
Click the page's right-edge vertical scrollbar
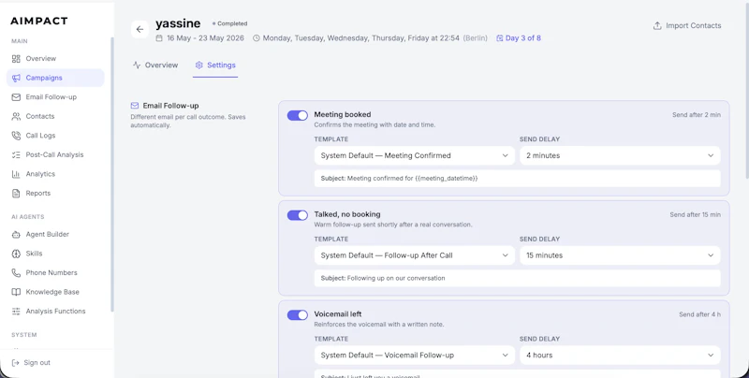pyautogui.click(x=746, y=90)
